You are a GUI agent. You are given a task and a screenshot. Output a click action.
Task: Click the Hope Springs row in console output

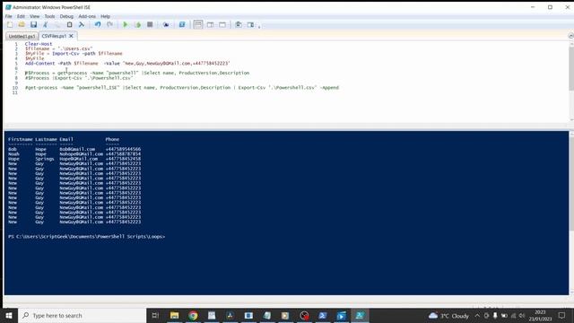[74, 159]
